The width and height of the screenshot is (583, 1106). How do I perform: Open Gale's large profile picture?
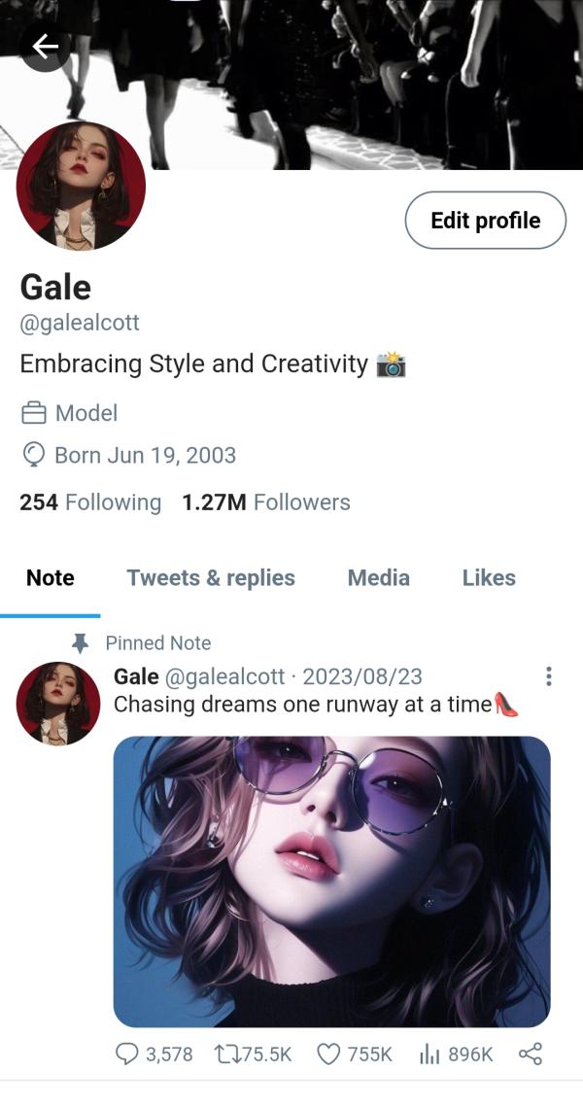click(81, 187)
